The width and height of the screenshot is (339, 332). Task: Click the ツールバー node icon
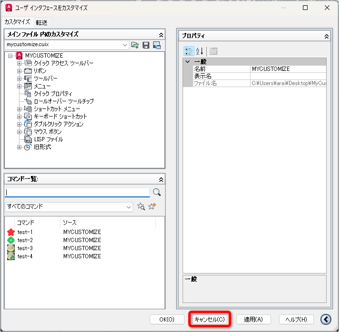(28, 78)
